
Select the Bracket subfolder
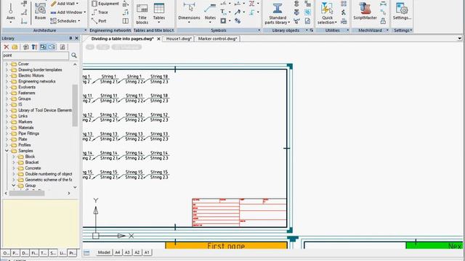[x=32, y=162]
